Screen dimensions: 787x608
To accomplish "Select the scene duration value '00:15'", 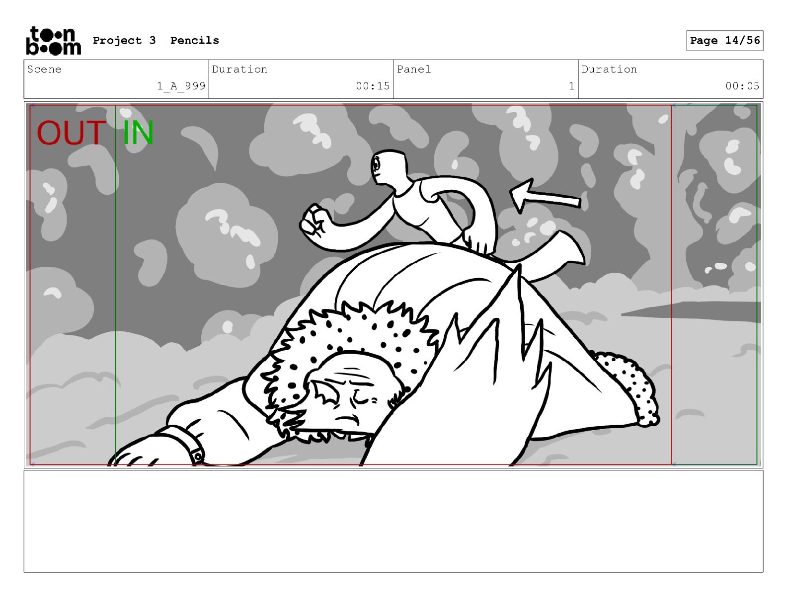I will pyautogui.click(x=373, y=86).
